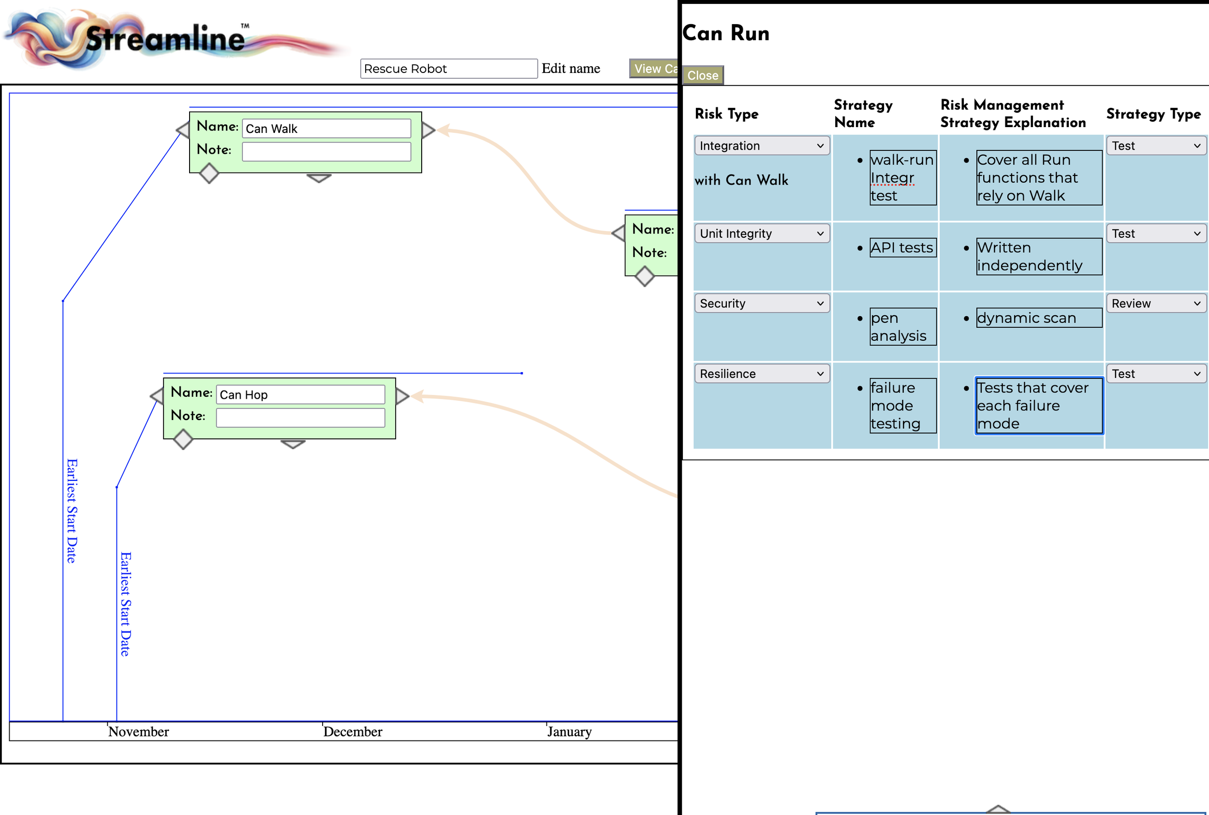Click the diamond handle under Can Hop node
1209x815 pixels.
(183, 440)
